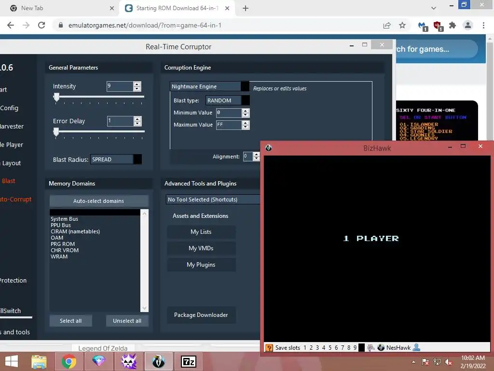Click the padlock site info icon

[61, 25]
